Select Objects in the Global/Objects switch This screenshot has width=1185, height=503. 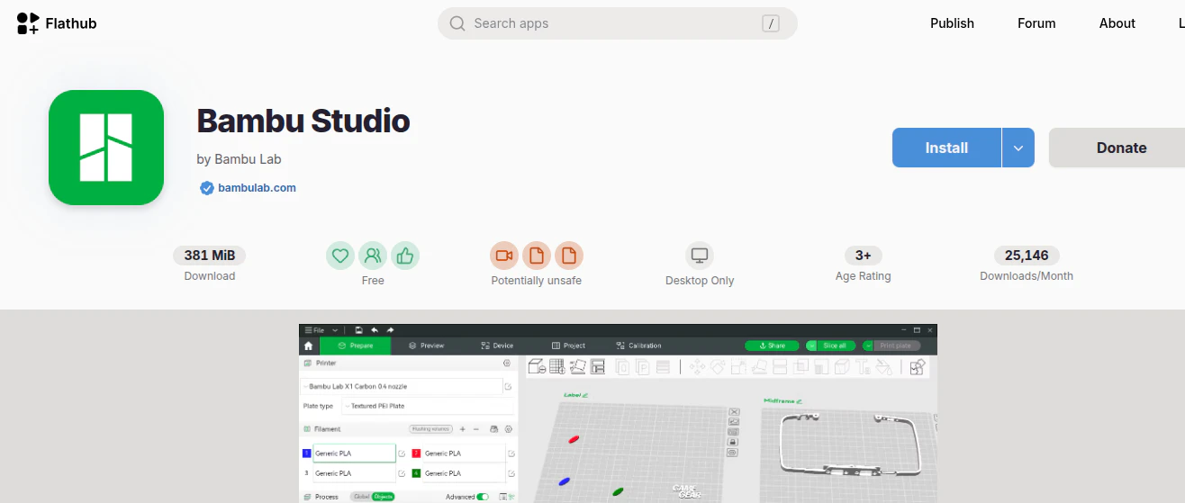383,497
